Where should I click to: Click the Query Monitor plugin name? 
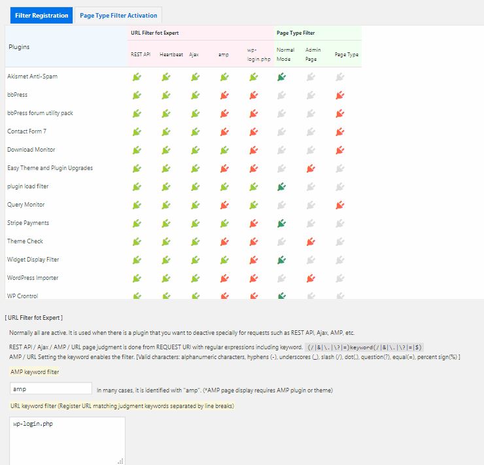pyautogui.click(x=26, y=205)
